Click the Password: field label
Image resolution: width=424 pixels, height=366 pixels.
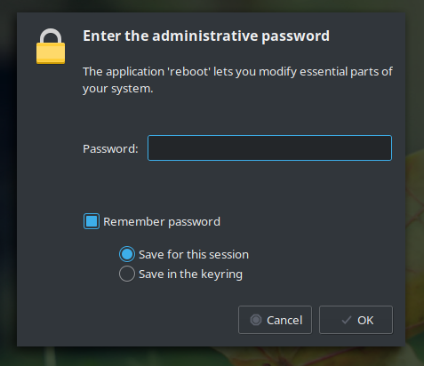(x=110, y=148)
